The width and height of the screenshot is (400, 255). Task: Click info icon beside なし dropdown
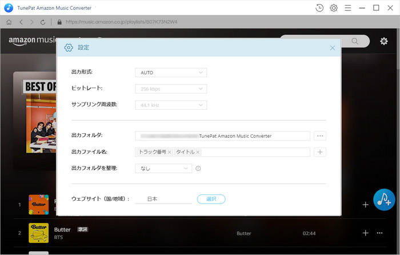coord(198,169)
